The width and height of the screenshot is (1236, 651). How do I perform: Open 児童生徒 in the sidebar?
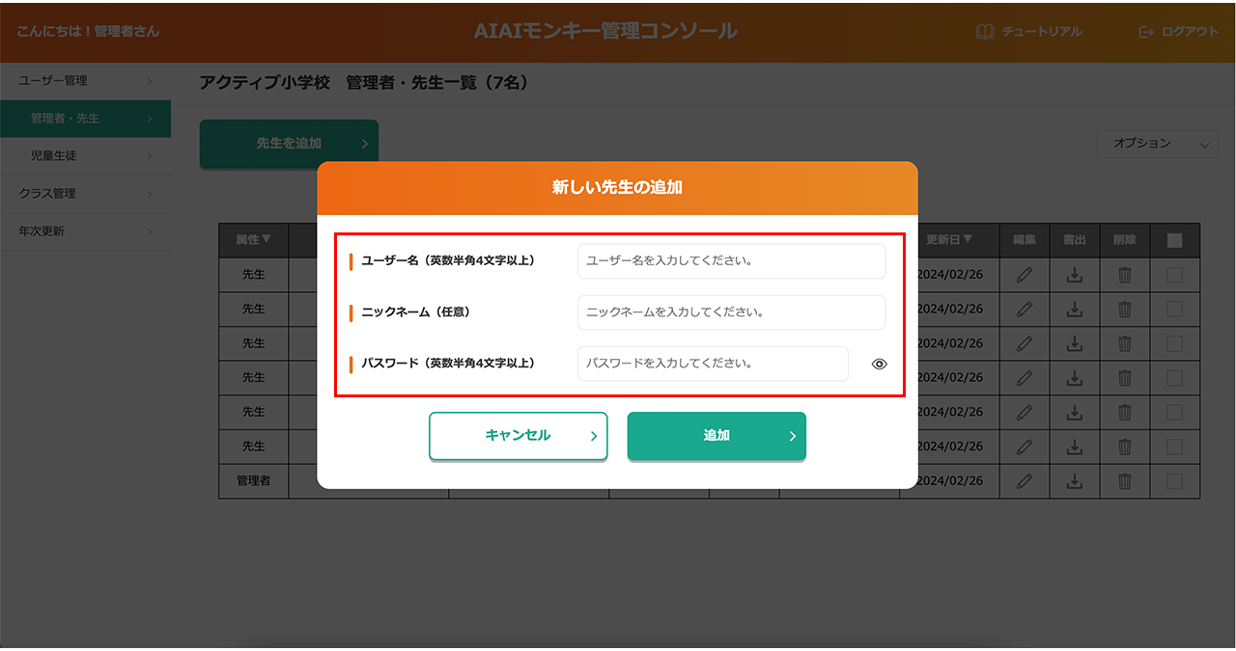pyautogui.click(x=85, y=155)
